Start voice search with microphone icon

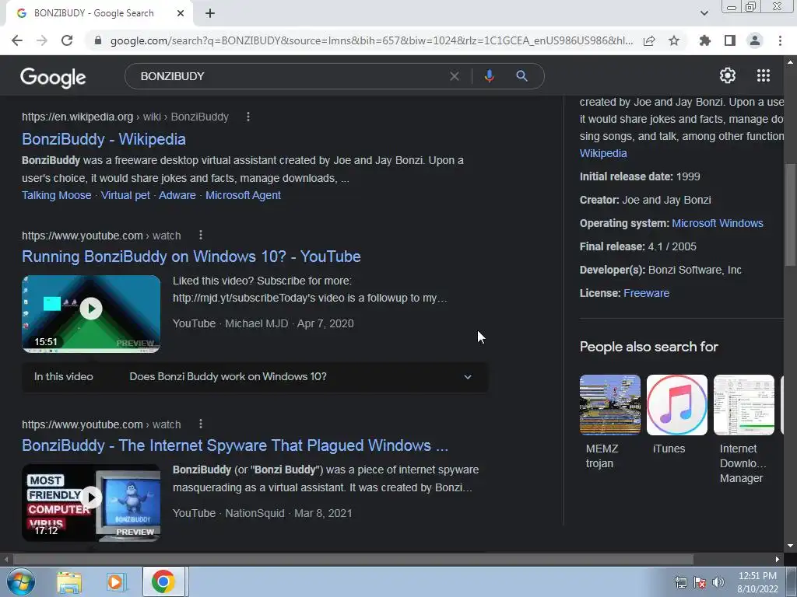tap(489, 76)
